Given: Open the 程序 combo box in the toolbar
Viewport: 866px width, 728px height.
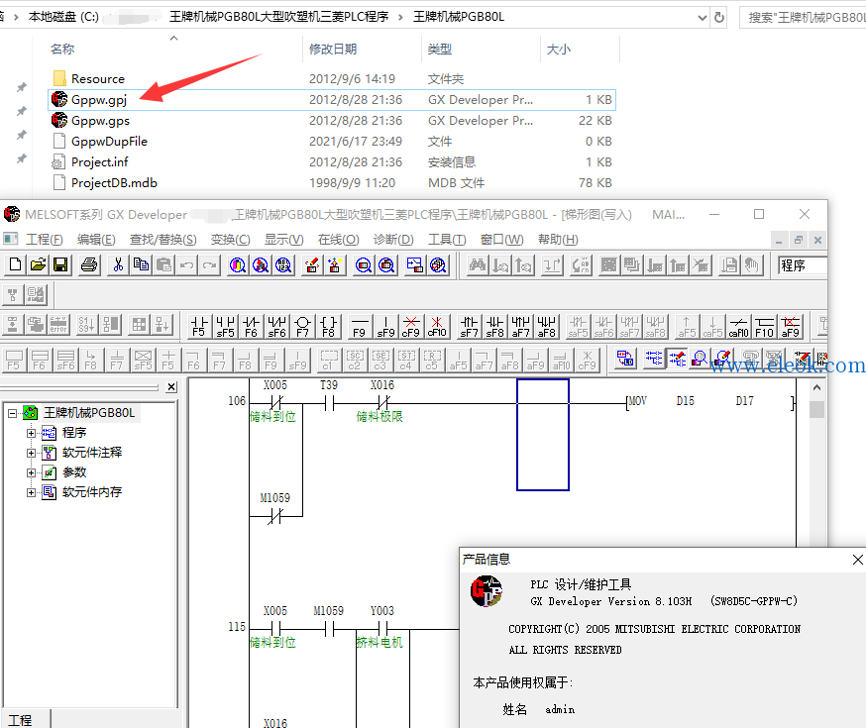Looking at the screenshot, I should point(802,265).
